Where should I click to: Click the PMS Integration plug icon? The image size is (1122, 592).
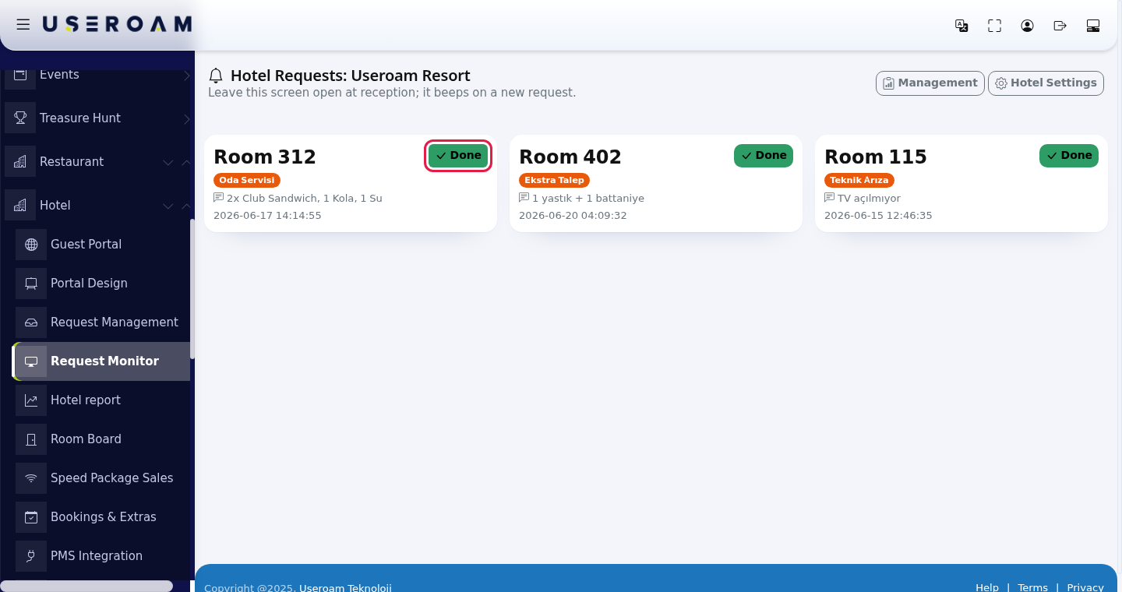[31, 556]
